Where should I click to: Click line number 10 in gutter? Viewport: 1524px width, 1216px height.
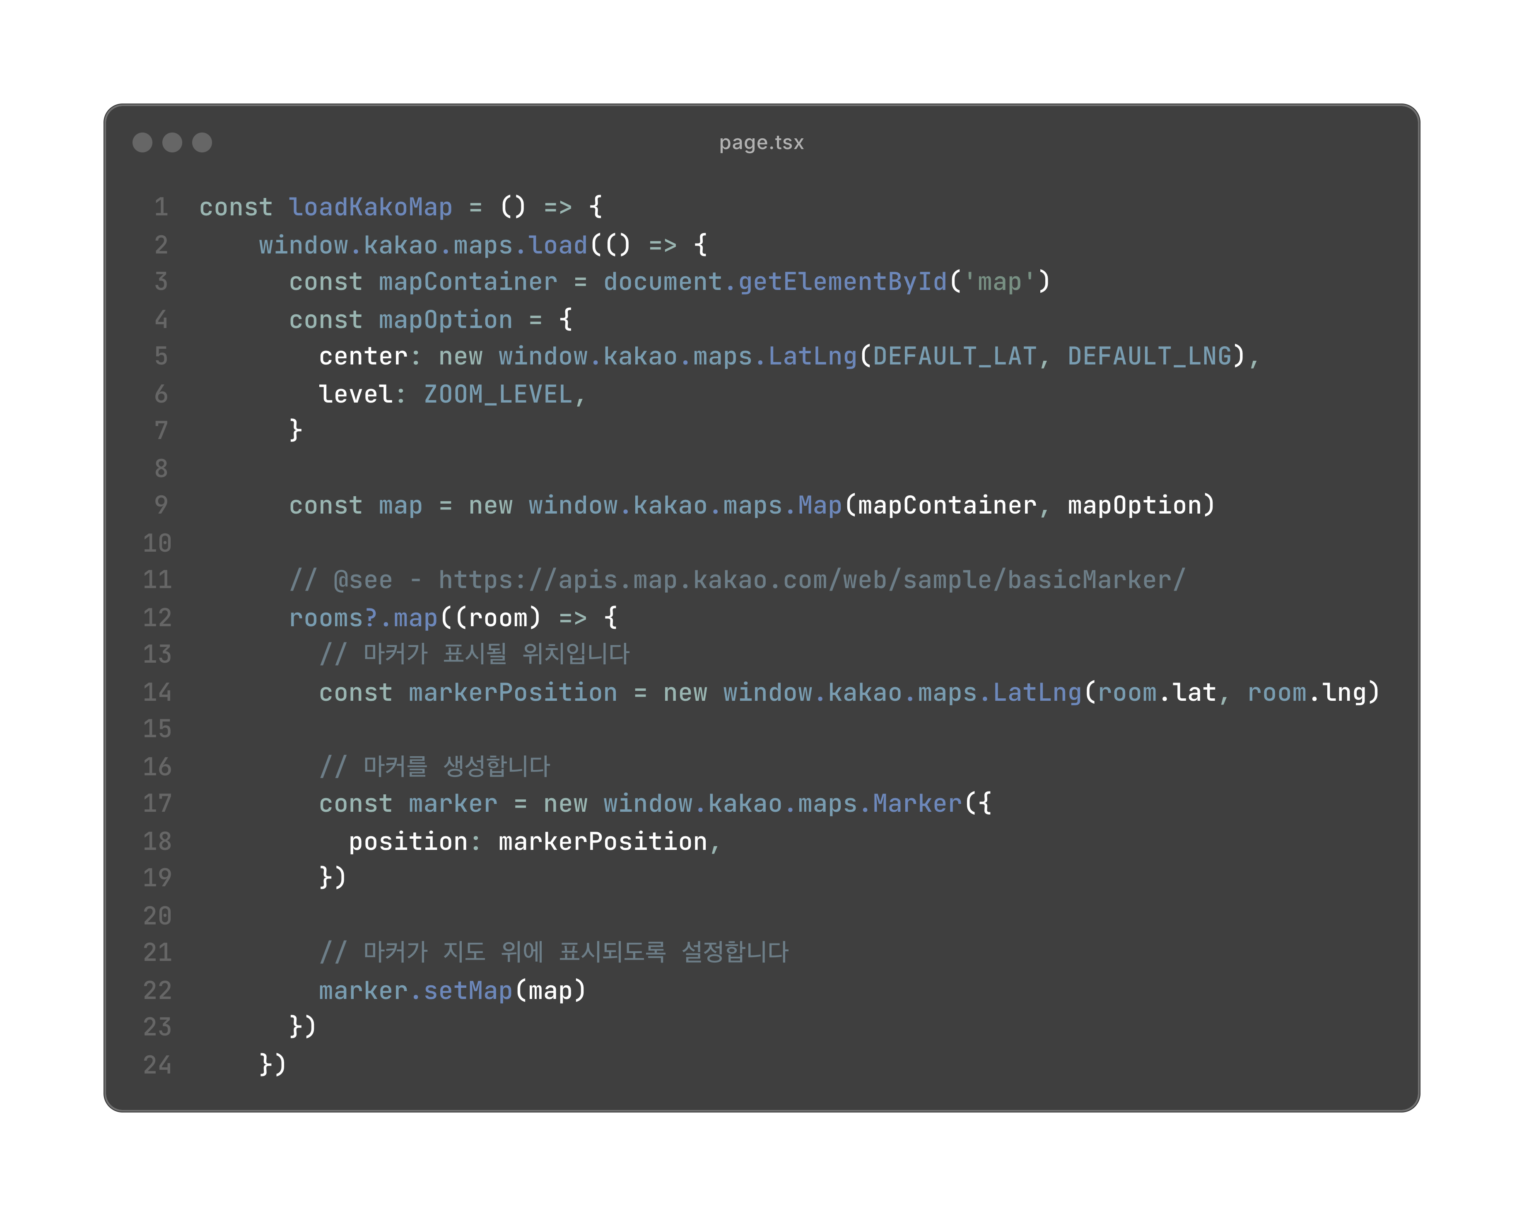tap(157, 543)
